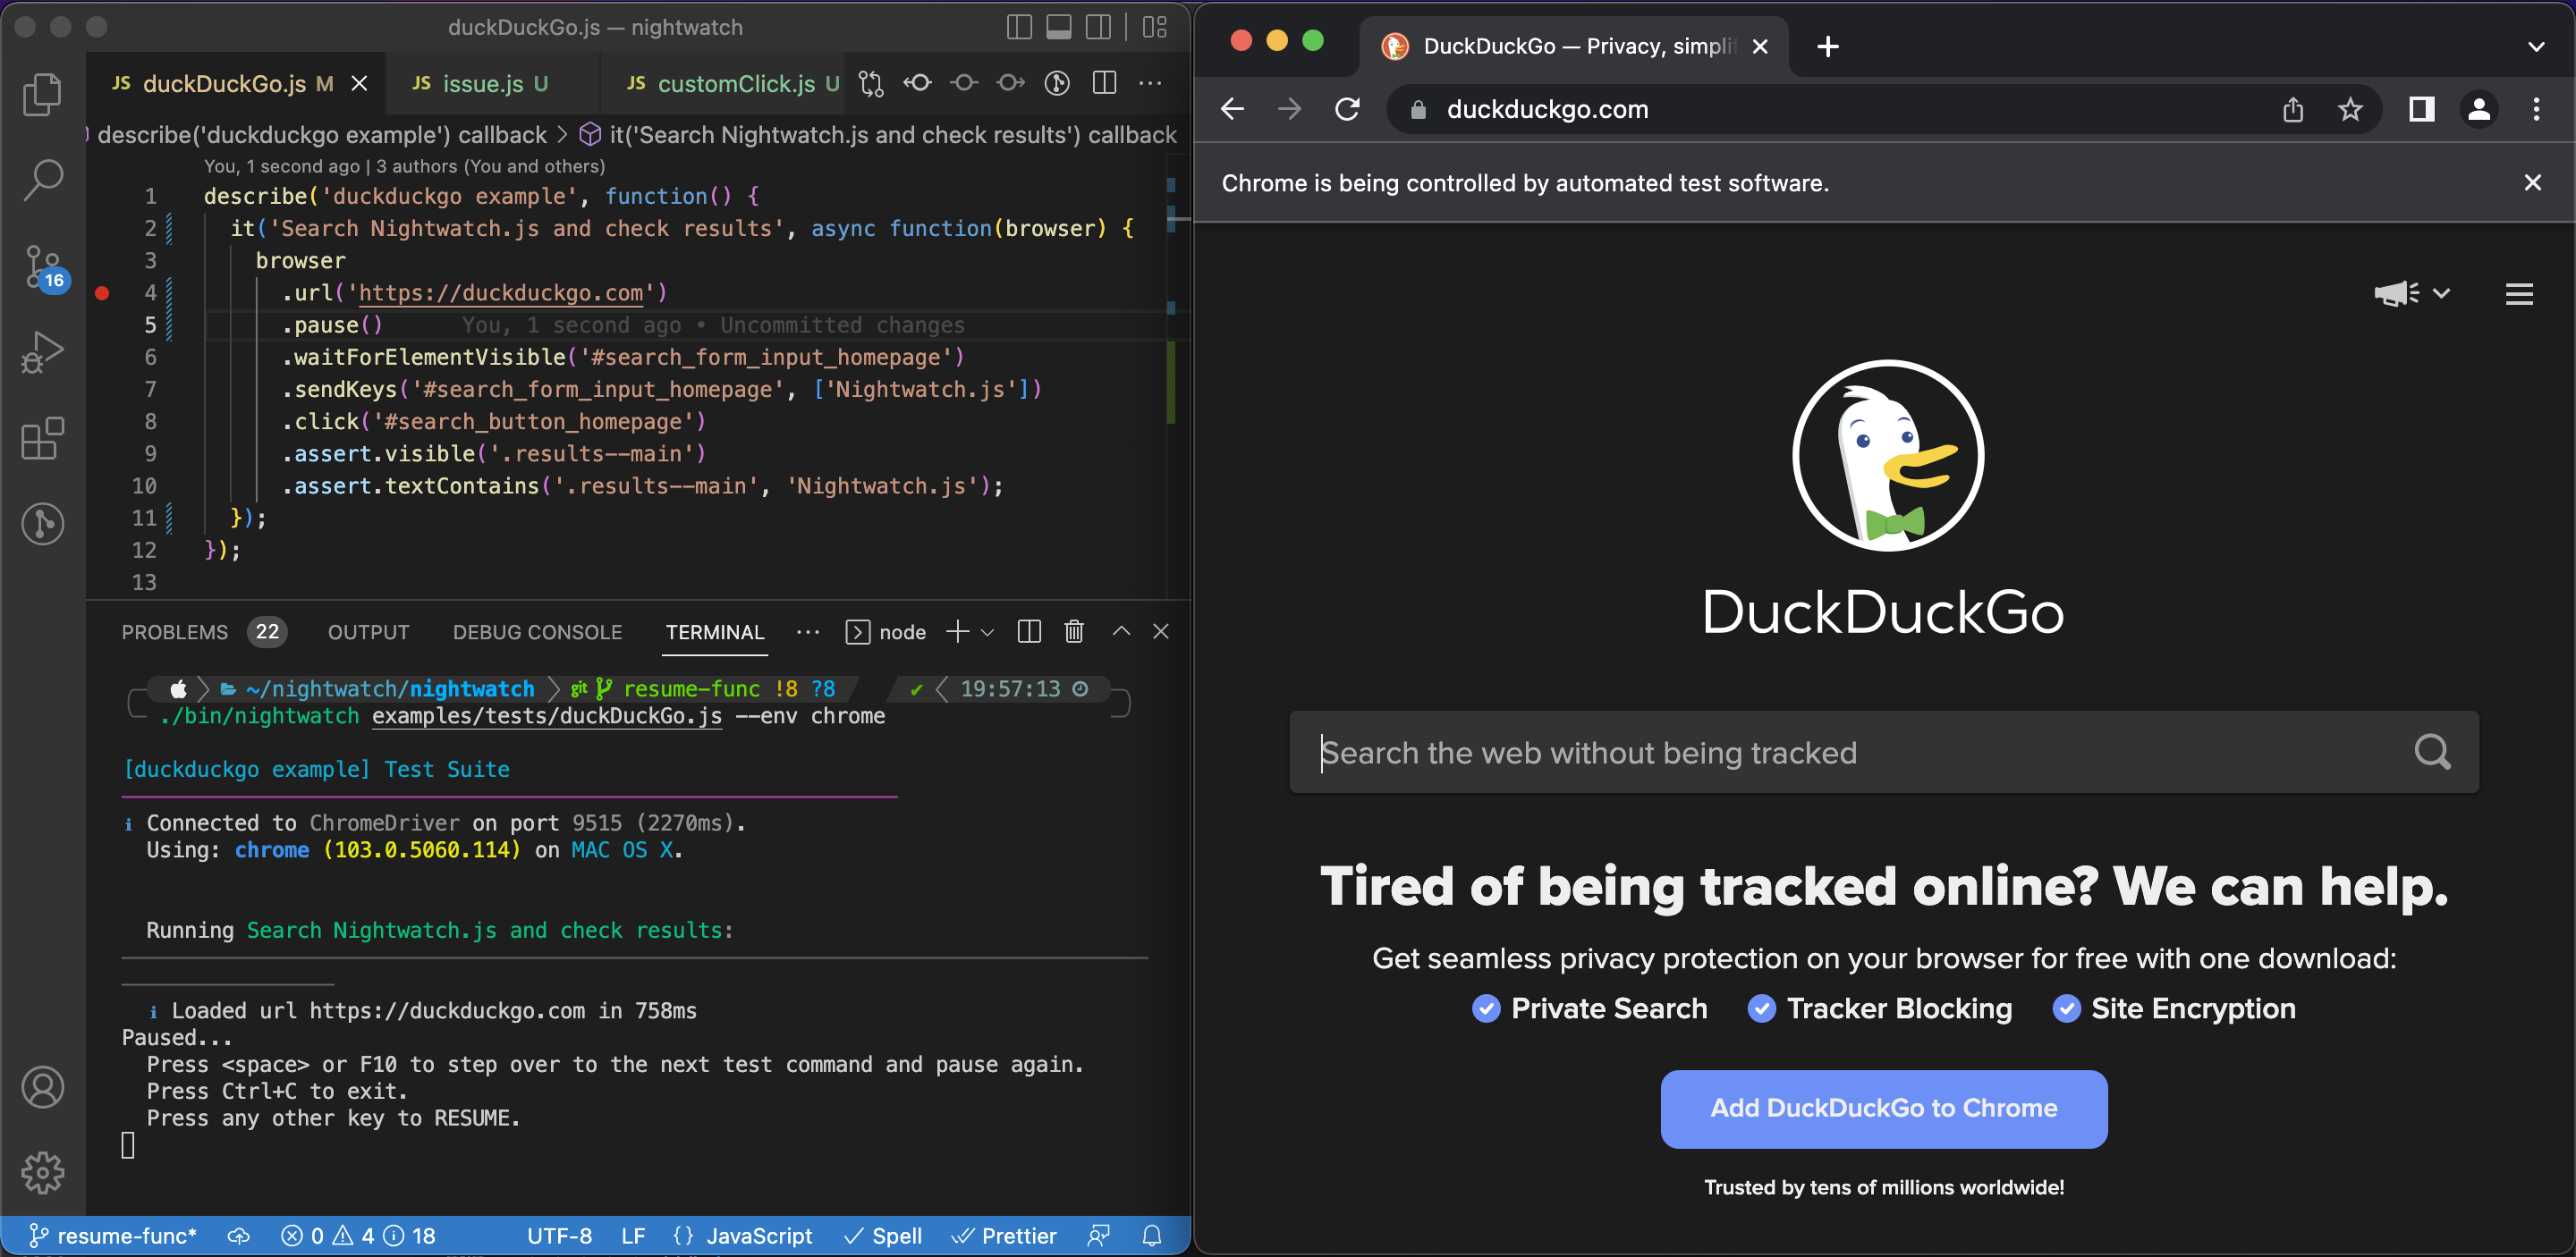
Task: Dismiss the automated test software infobar
Action: click(2532, 181)
